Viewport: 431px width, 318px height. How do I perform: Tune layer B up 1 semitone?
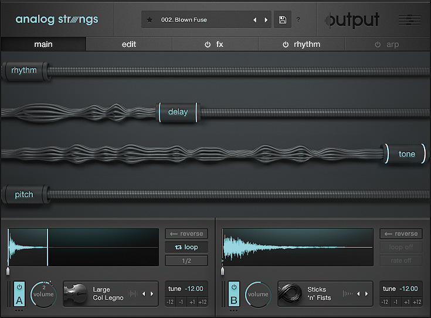point(406,302)
